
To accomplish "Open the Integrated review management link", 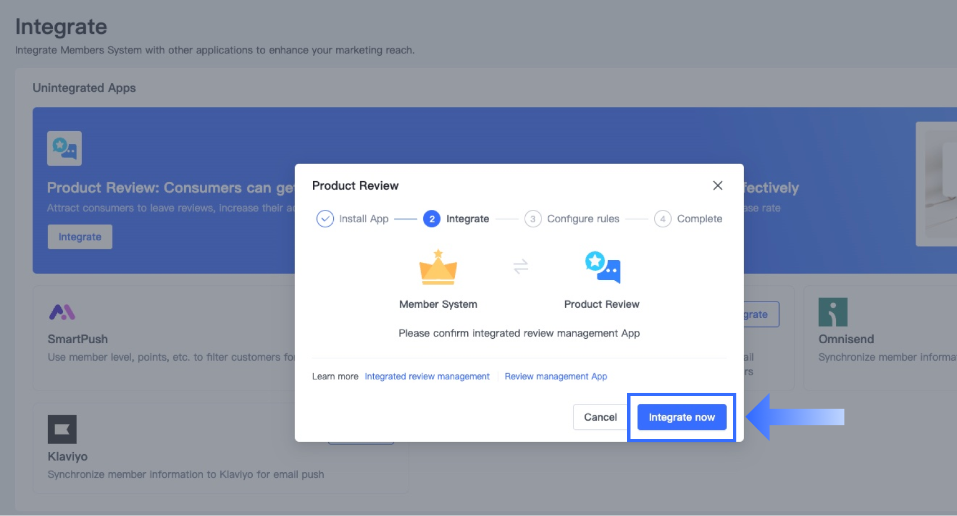I will (x=427, y=376).
